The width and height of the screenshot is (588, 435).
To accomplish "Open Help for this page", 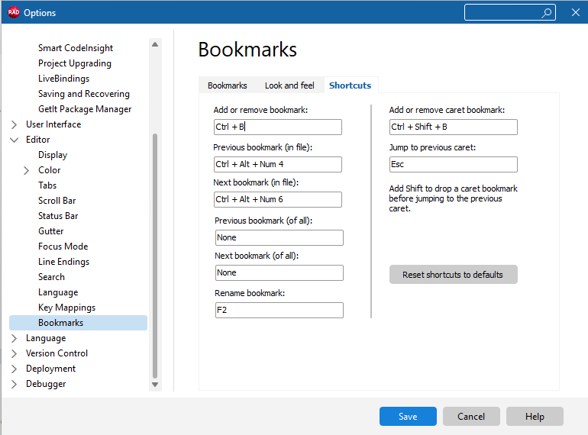I will pyautogui.click(x=535, y=416).
